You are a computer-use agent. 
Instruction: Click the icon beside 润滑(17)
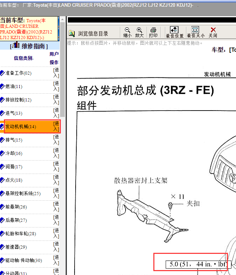[x=2, y=167]
